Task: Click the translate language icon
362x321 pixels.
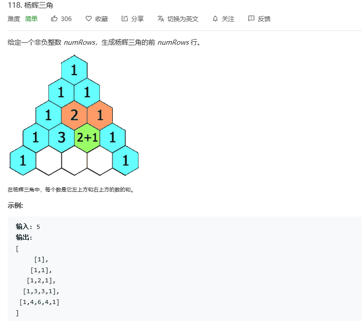Action: (x=161, y=19)
